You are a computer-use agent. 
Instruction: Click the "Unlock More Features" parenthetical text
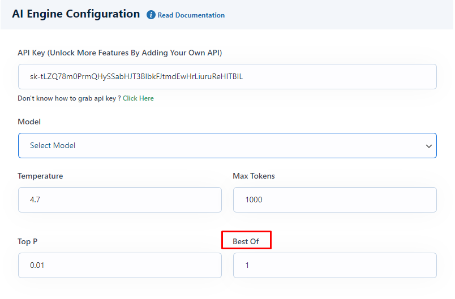coord(135,53)
